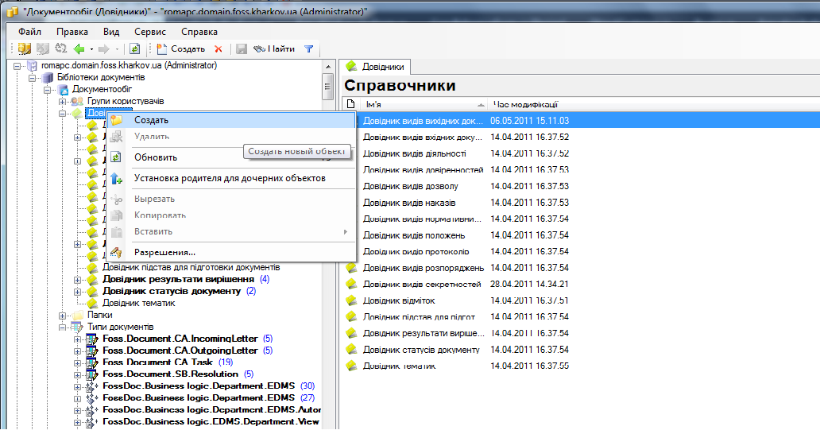The image size is (820, 434).
Task: Click the red X delete toolbar icon
Action: click(x=219, y=49)
